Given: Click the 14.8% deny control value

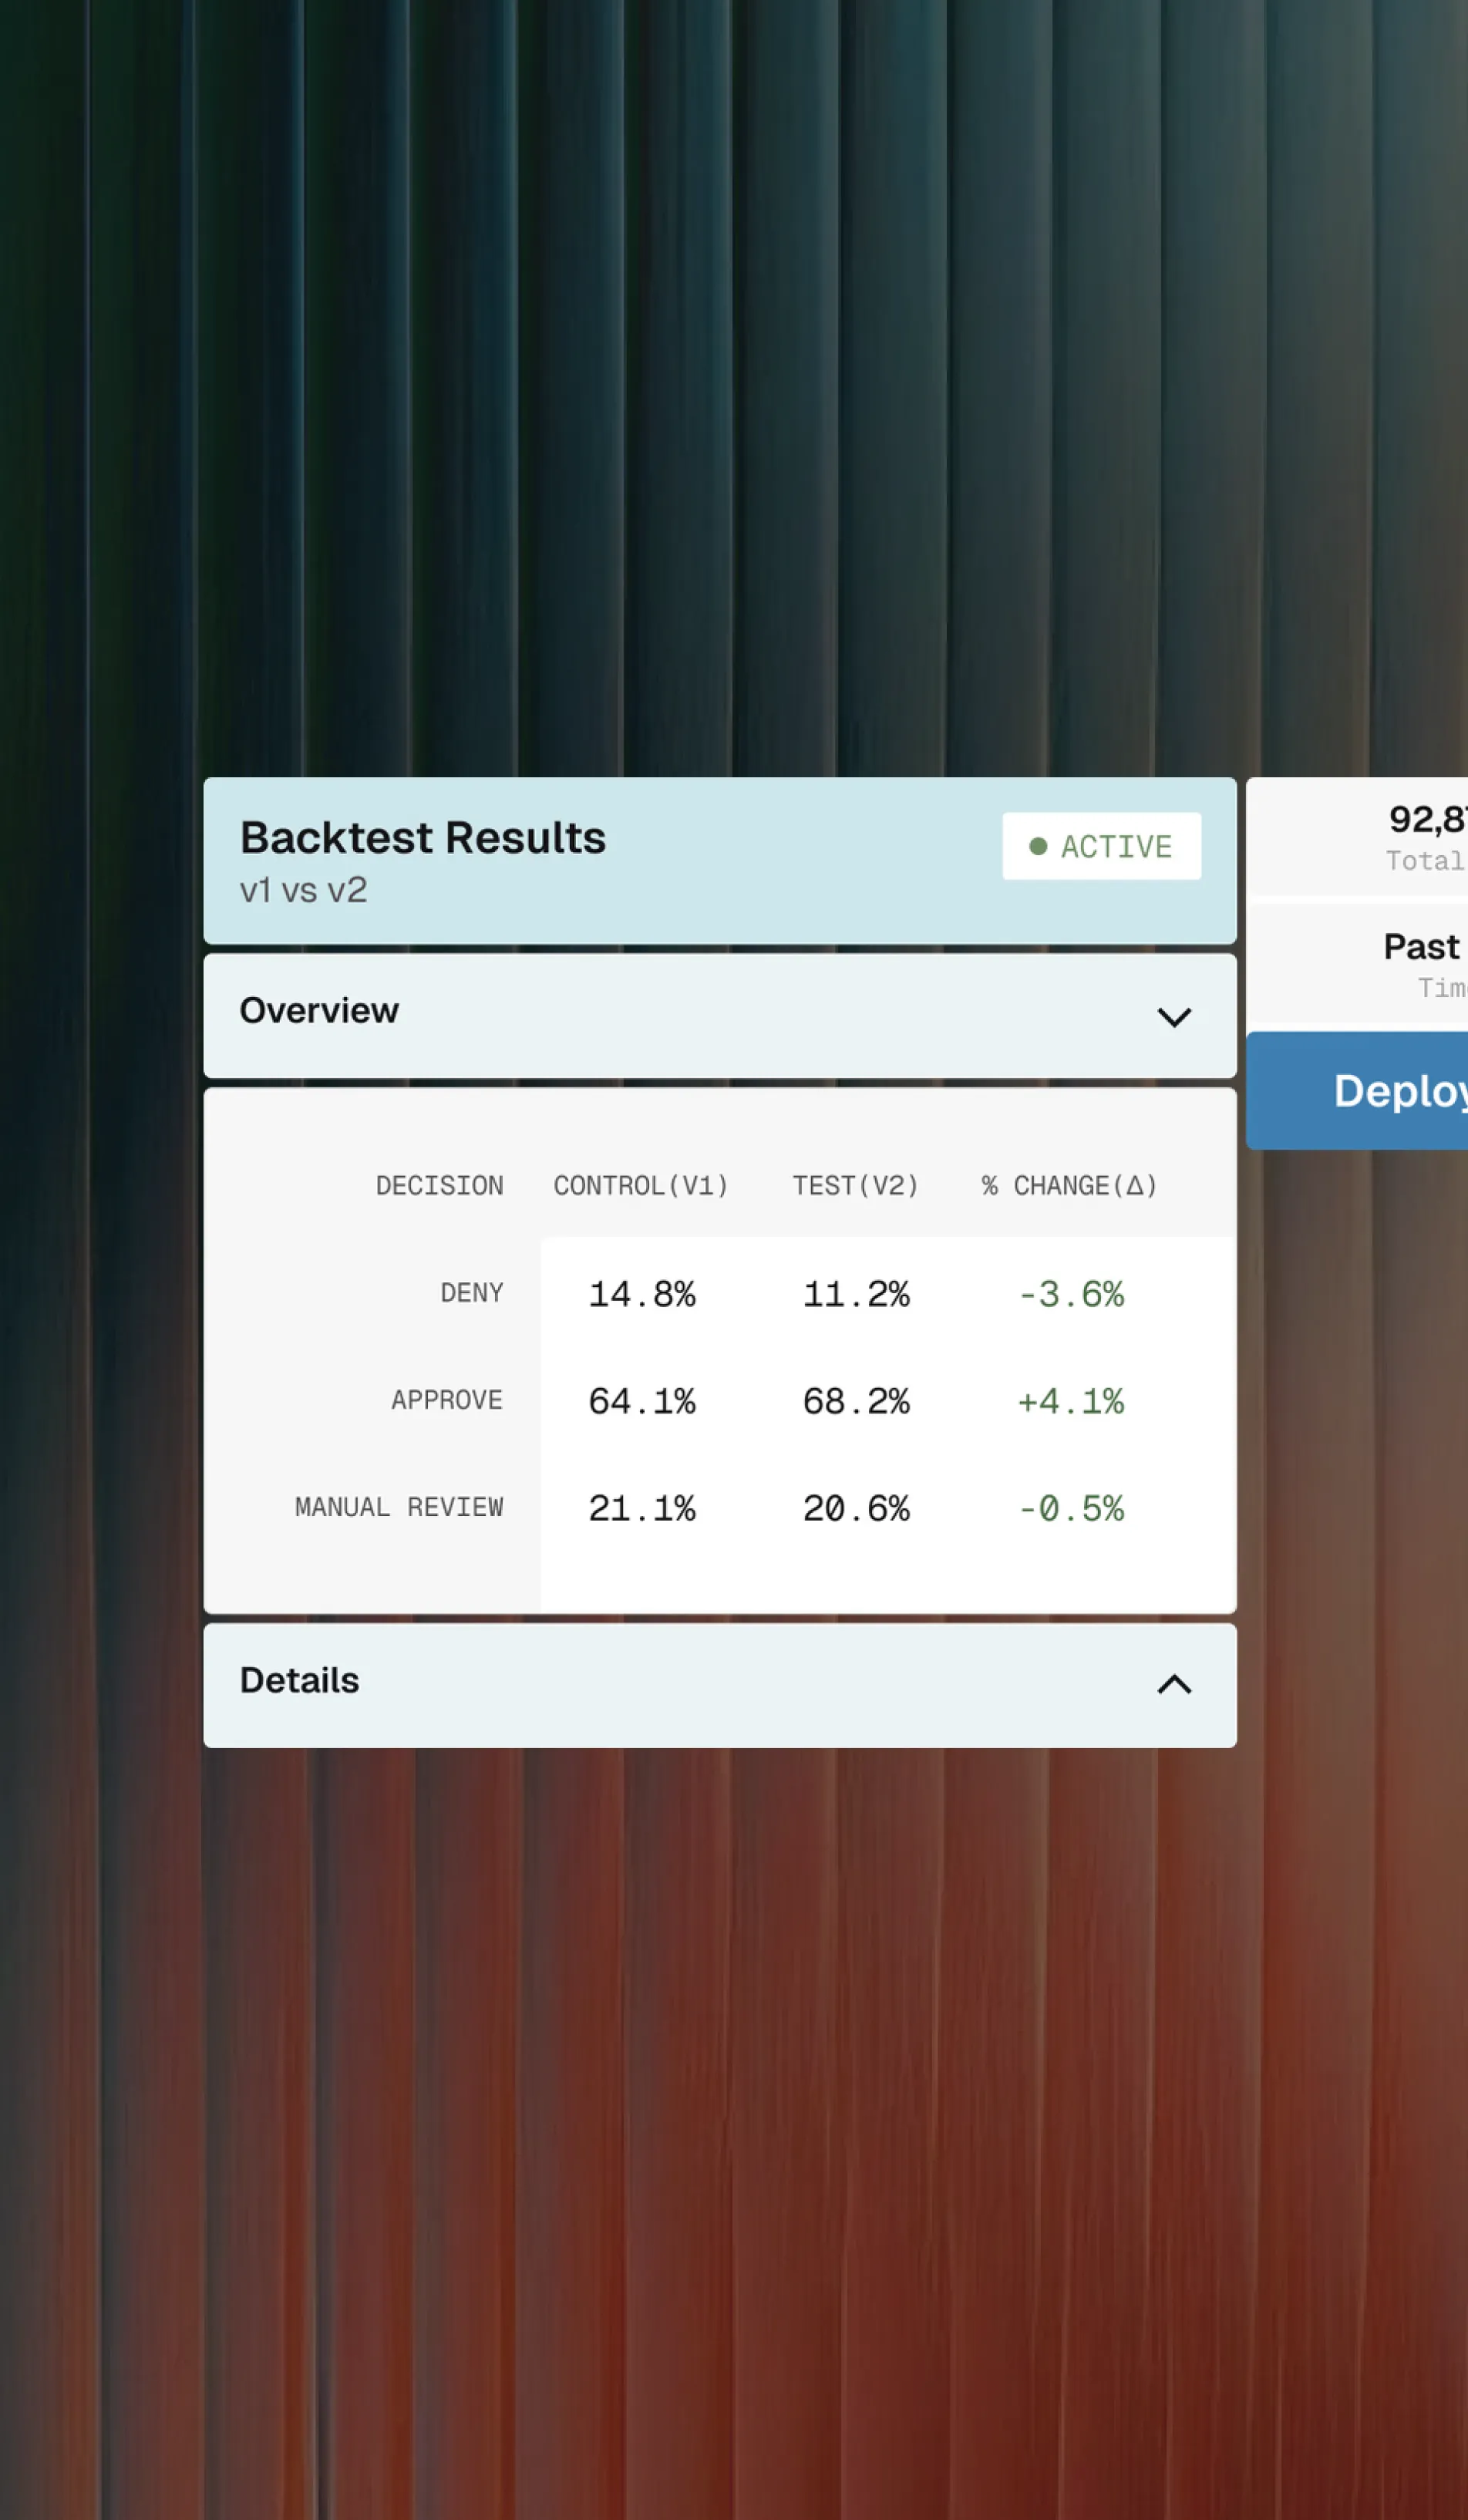Looking at the screenshot, I should click(x=642, y=1294).
